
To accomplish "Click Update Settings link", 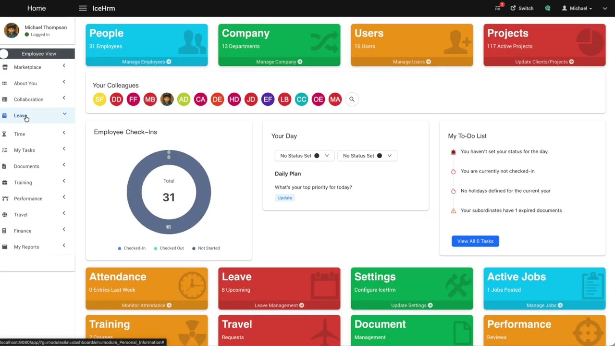I will [x=412, y=305].
